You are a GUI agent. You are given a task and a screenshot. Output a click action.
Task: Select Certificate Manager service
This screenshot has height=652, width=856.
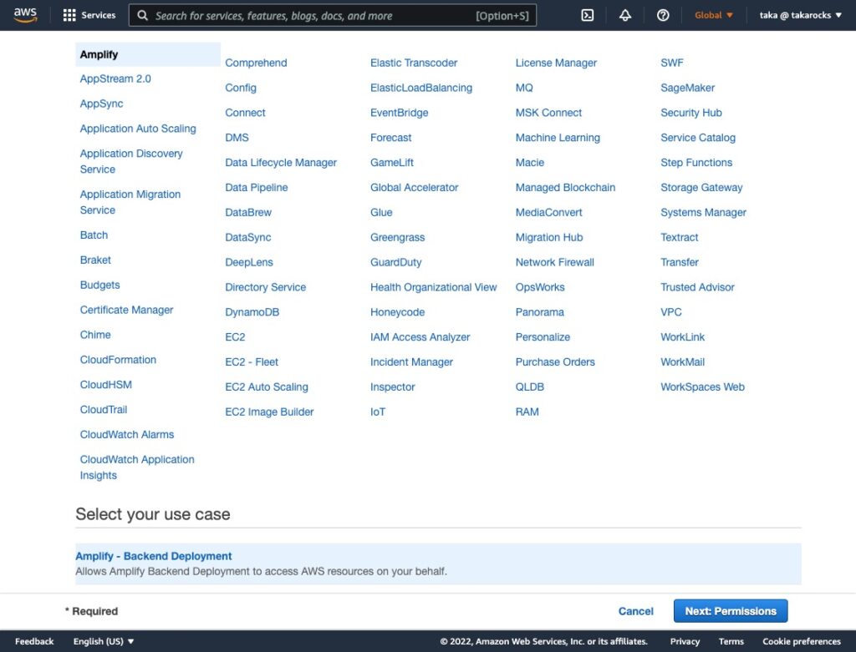point(127,311)
